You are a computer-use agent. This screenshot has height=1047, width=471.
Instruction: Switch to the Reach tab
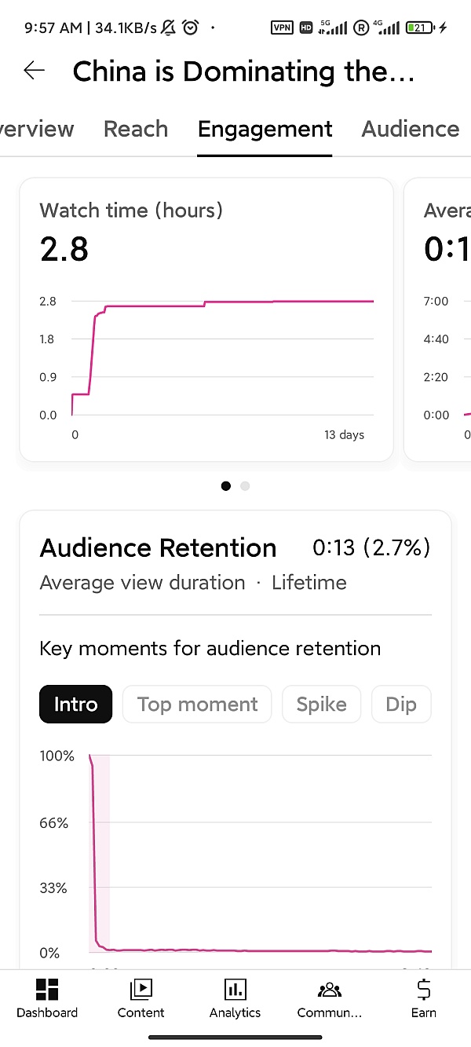[x=136, y=129]
